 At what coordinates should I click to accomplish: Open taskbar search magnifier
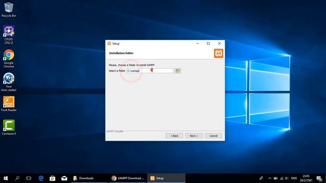coord(17,178)
